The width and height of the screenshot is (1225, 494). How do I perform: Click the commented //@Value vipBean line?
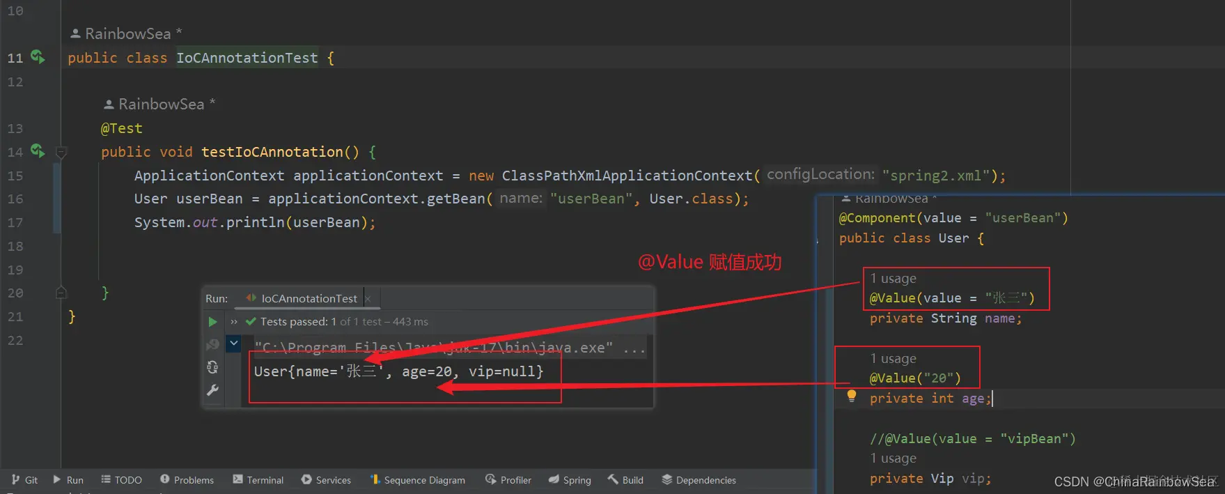[973, 439]
